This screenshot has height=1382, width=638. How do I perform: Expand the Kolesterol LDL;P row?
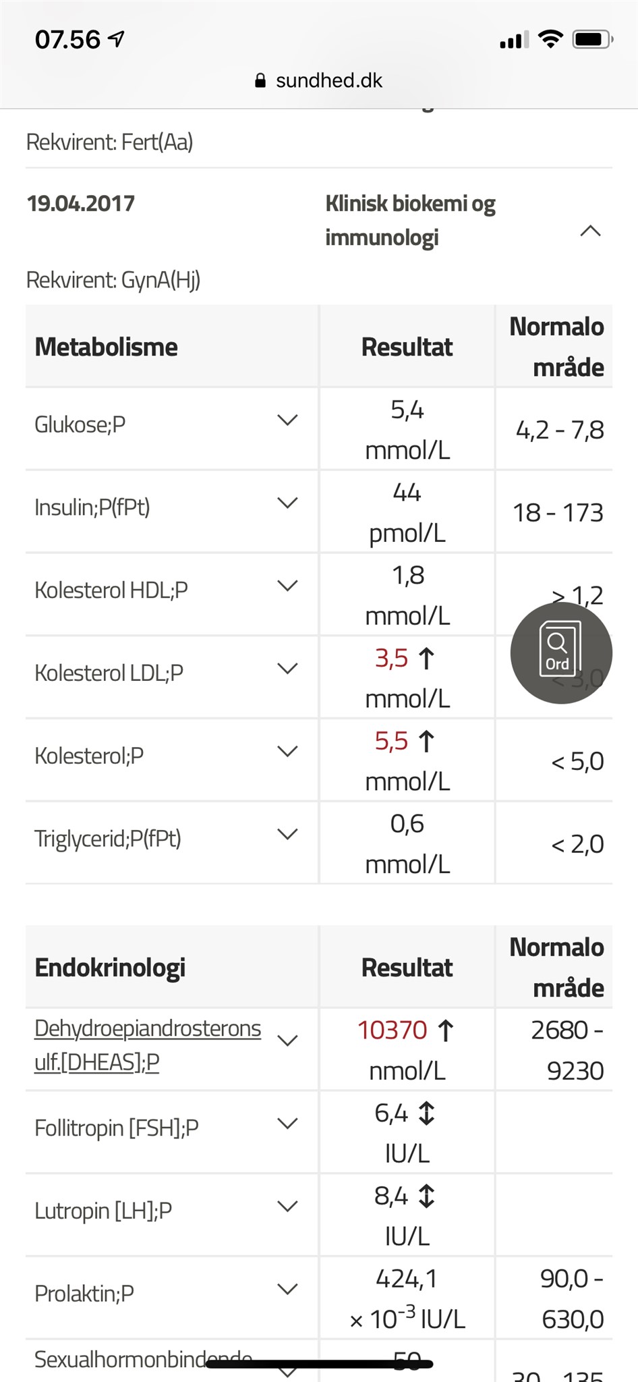pos(288,669)
